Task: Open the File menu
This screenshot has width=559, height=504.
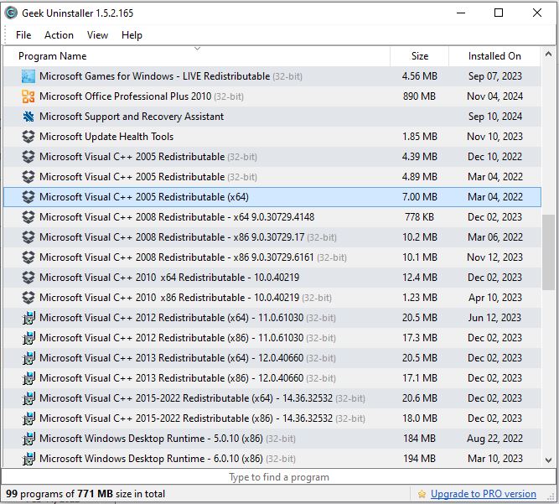Action: pyautogui.click(x=23, y=35)
